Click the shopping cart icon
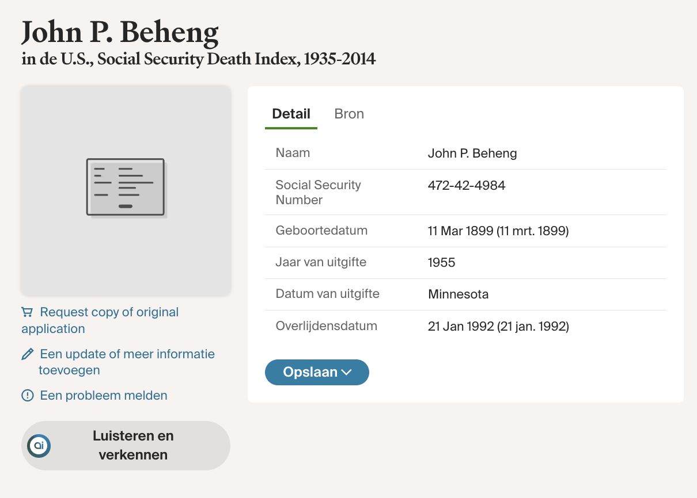Screen dimensions: 697x498 point(27,312)
